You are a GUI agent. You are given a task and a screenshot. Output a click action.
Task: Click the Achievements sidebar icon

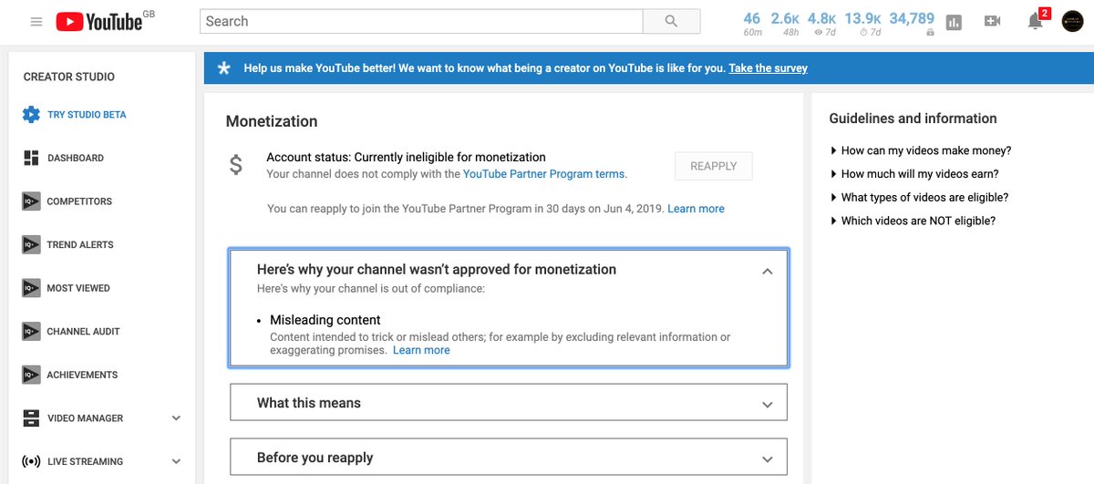pyautogui.click(x=31, y=375)
